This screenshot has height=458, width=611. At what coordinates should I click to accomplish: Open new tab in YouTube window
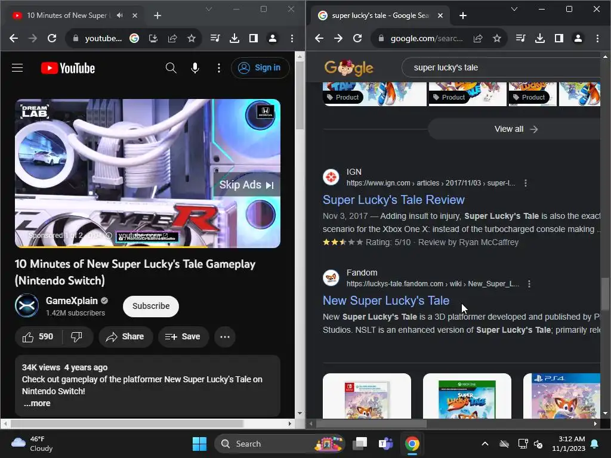(158, 16)
